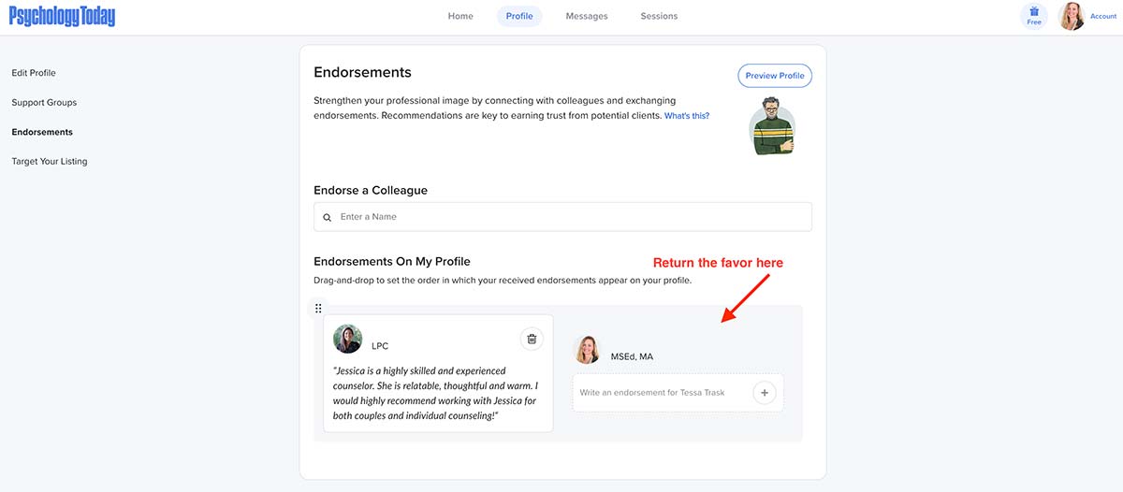
Task: Open the Messages tab
Action: click(x=587, y=16)
